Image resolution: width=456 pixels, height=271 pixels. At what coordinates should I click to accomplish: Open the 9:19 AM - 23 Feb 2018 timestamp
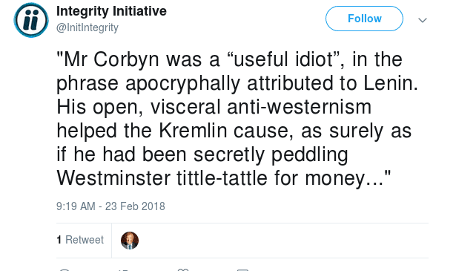[x=110, y=206]
